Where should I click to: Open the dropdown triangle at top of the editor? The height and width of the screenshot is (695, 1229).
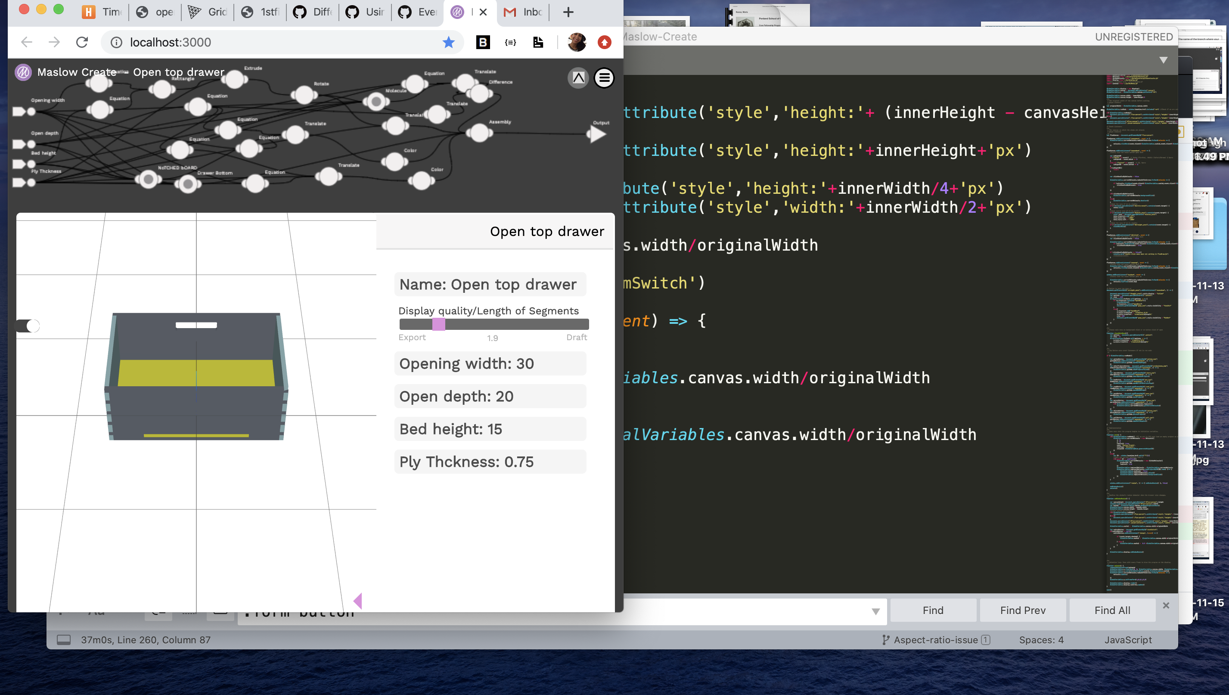tap(1163, 60)
